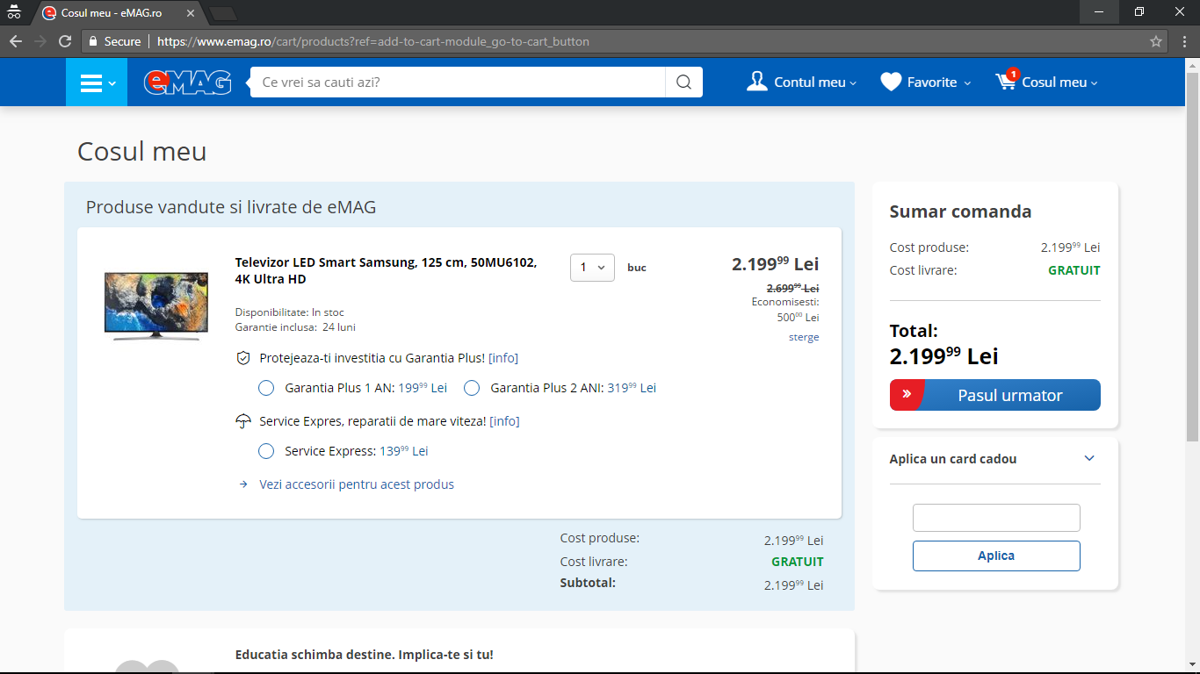Open a new browser tab
The width and height of the screenshot is (1200, 674).
223,13
